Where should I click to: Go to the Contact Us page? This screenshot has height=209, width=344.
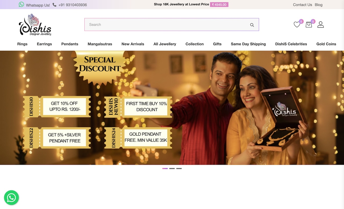(302, 5)
